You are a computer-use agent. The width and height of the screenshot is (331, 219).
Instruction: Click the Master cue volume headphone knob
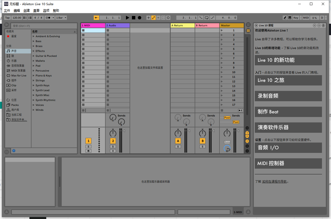tap(227, 148)
